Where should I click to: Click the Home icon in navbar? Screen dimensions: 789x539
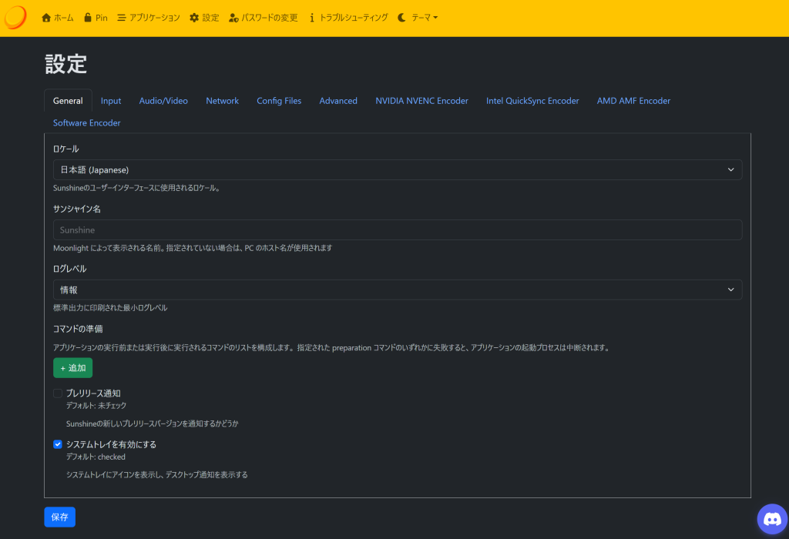click(46, 18)
